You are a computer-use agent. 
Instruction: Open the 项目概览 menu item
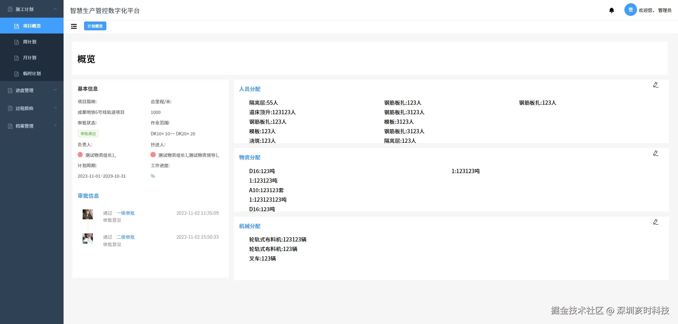[x=32, y=26]
